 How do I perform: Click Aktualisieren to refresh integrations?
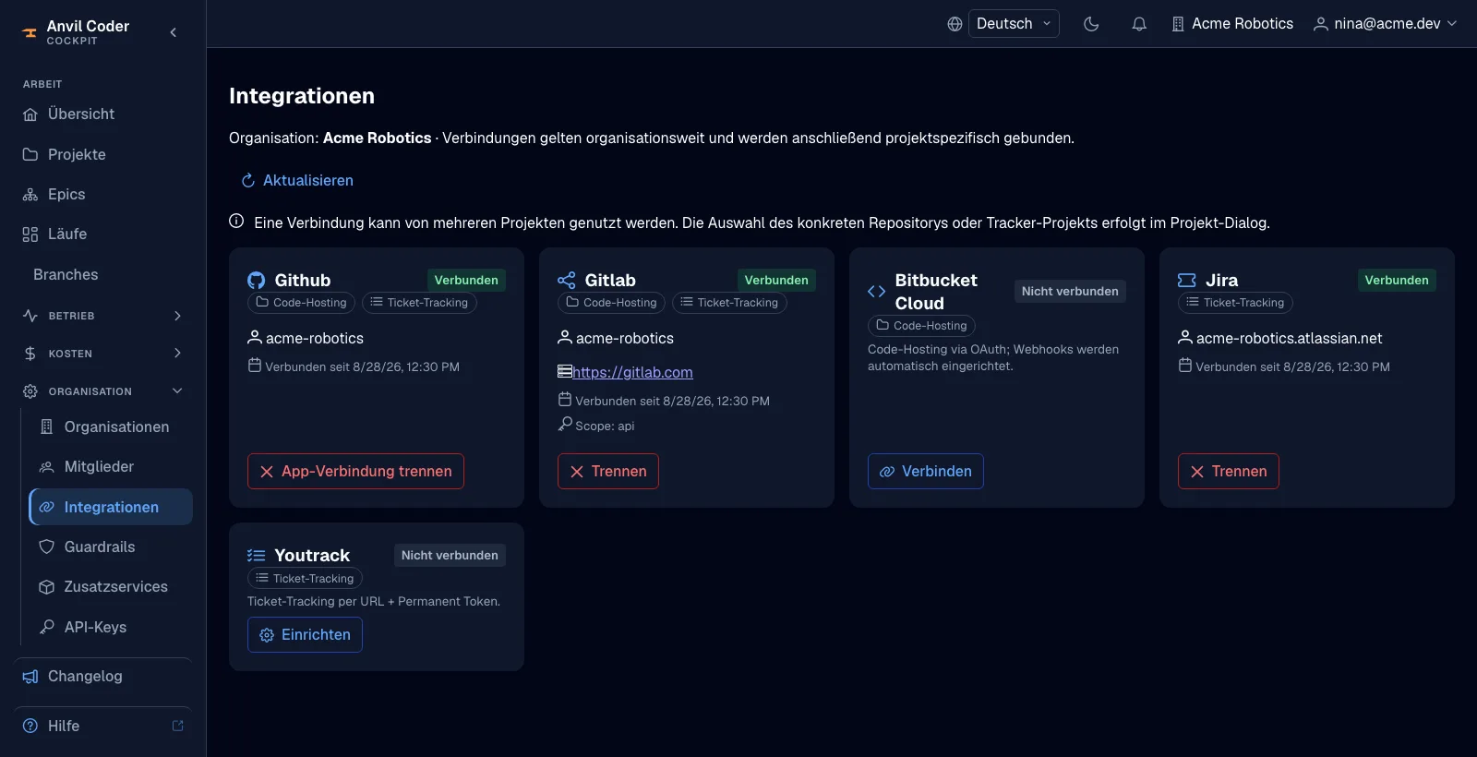pyautogui.click(x=297, y=180)
